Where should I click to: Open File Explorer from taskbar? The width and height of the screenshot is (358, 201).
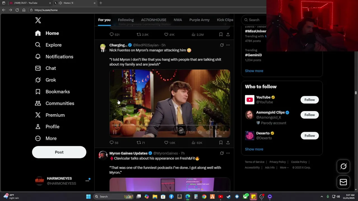click(155, 197)
